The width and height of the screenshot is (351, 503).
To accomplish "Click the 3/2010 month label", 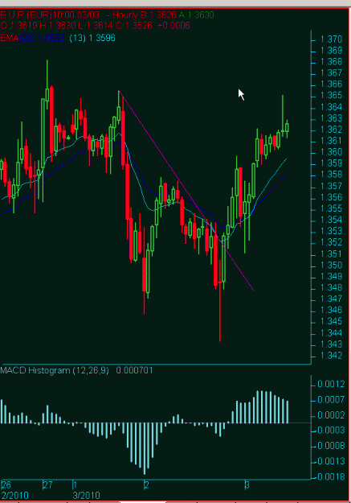I will point(87,496).
